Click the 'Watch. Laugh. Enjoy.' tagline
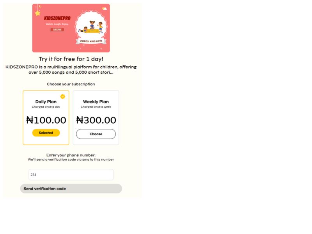The width and height of the screenshot is (312, 234). [x=57, y=24]
